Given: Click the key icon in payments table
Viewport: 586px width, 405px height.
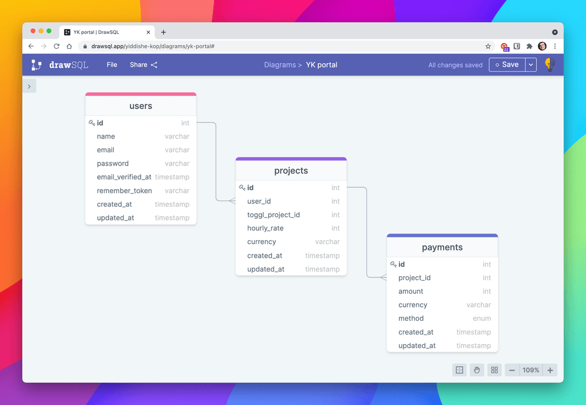Looking at the screenshot, I should pos(393,264).
